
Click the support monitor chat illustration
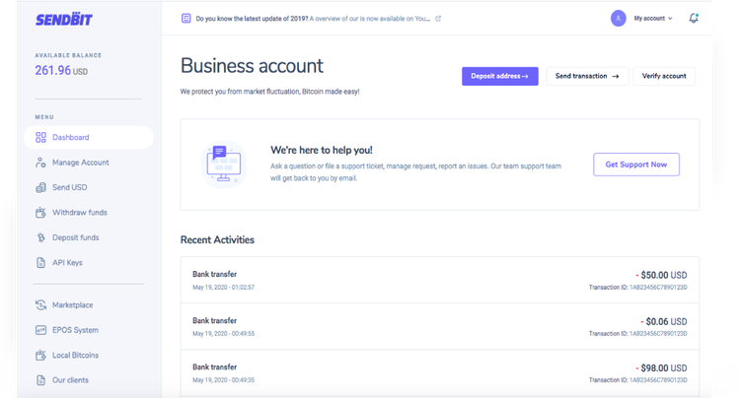coord(224,164)
